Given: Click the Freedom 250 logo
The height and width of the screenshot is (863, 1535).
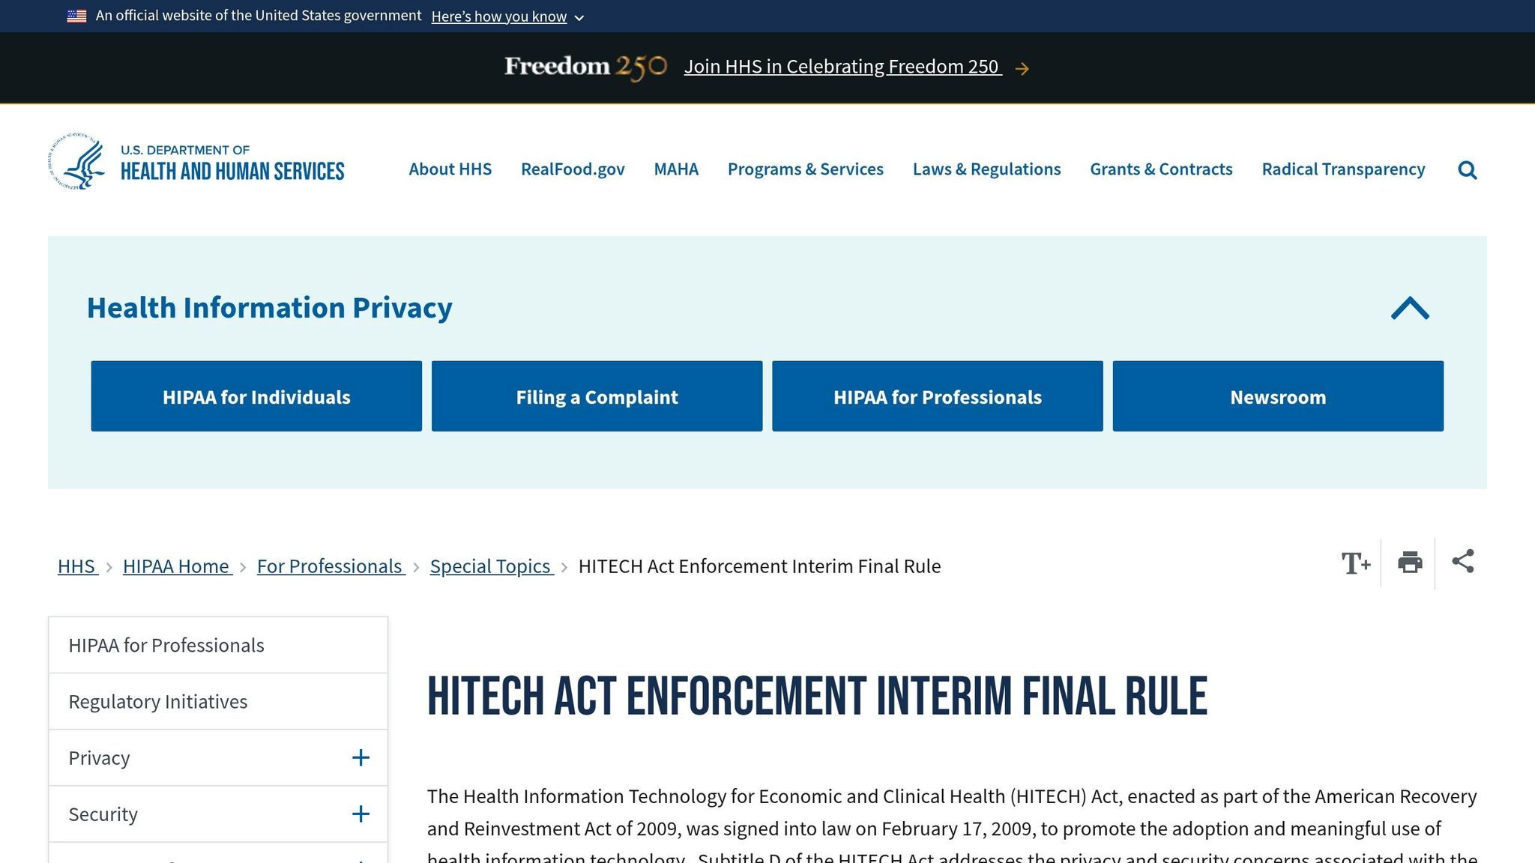Looking at the screenshot, I should [x=585, y=67].
